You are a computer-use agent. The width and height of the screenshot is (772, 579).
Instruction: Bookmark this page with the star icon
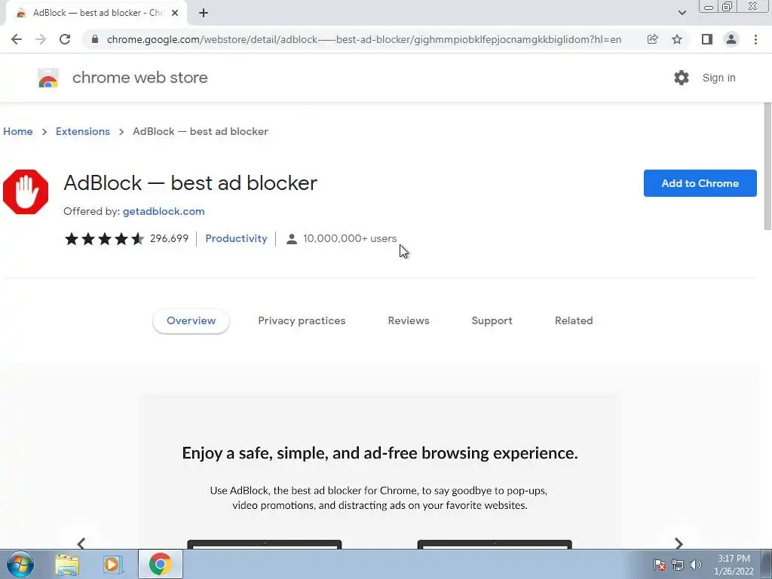(x=677, y=39)
